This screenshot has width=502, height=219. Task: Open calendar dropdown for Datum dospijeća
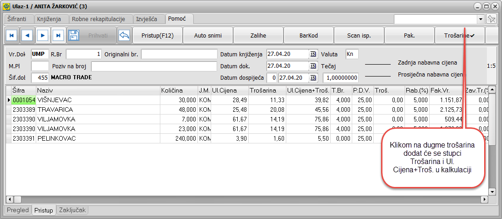click(313, 77)
